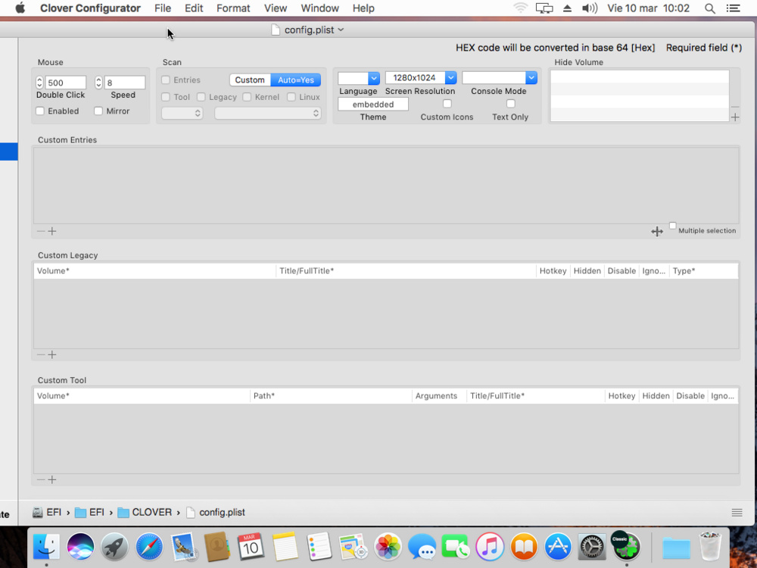The image size is (757, 568).
Task: Open Mail eagle stamp icon
Action: [x=183, y=546]
